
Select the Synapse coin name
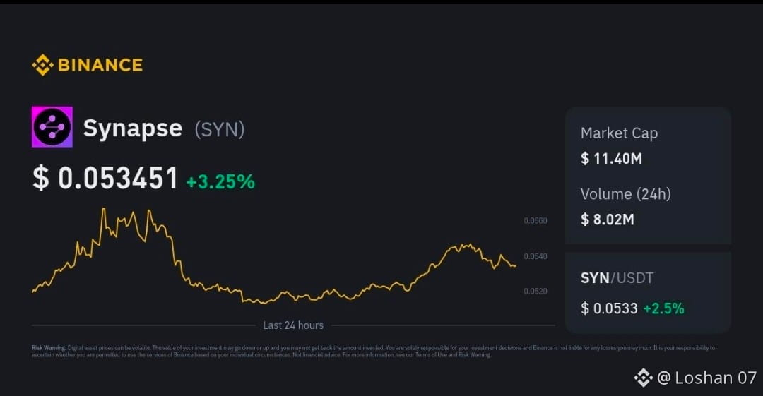(133, 128)
